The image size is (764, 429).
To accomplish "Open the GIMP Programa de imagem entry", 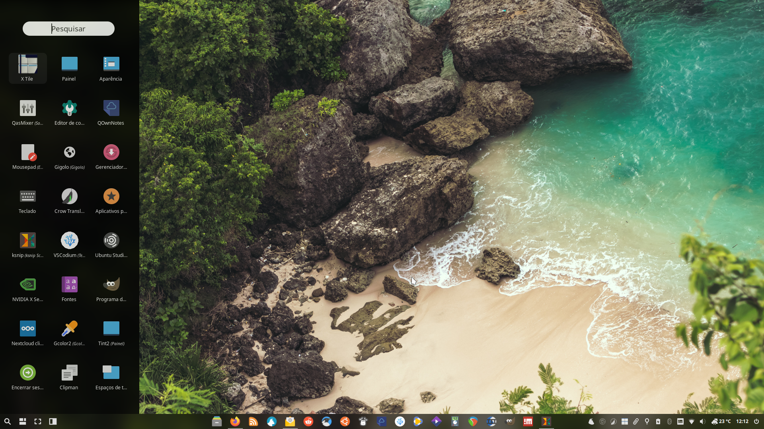I will click(111, 288).
